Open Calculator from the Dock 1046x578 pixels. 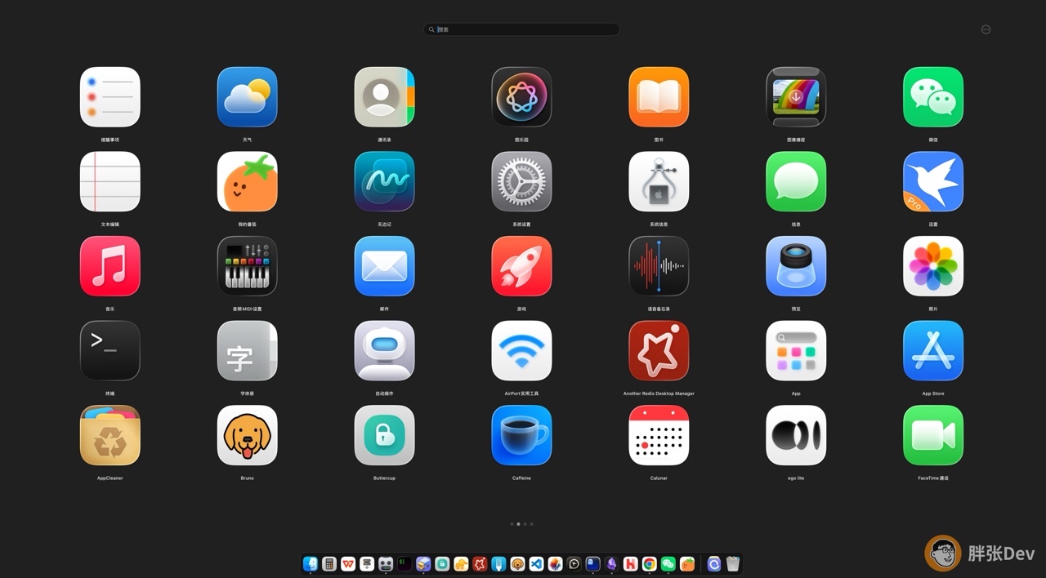pos(329,563)
